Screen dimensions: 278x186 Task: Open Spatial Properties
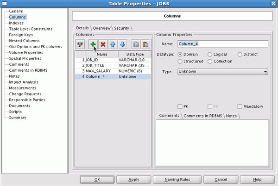25,58
